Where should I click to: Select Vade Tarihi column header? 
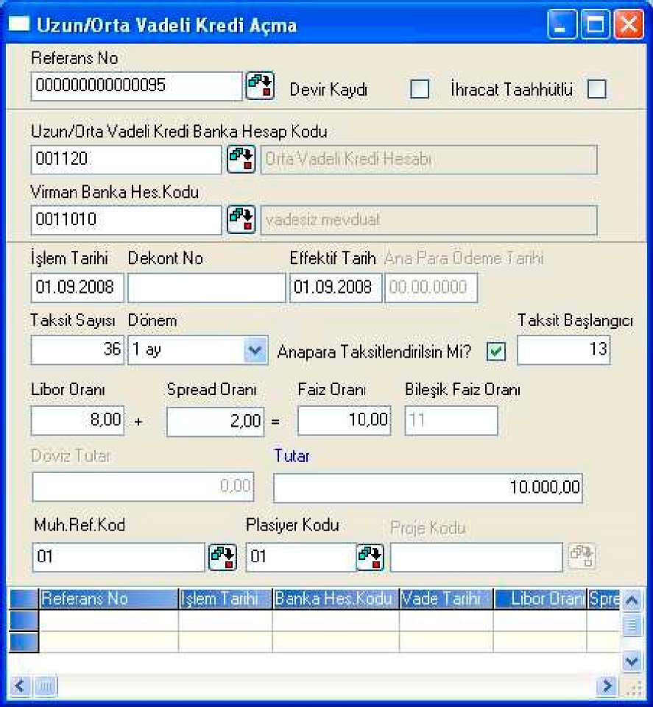pos(446,599)
